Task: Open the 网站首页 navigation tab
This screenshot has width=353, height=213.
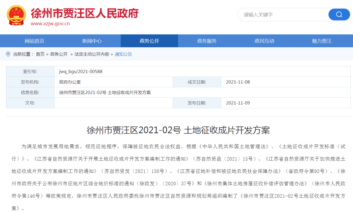Action: (34, 41)
